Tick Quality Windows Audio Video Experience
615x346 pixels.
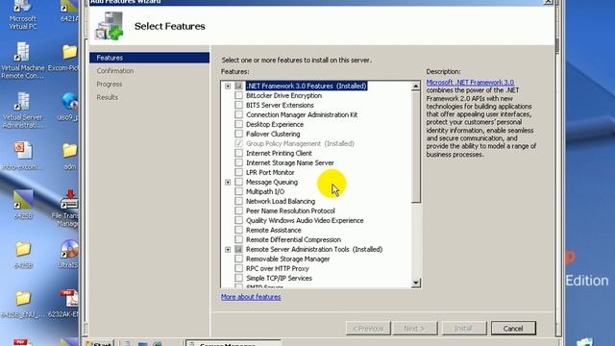[238, 220]
